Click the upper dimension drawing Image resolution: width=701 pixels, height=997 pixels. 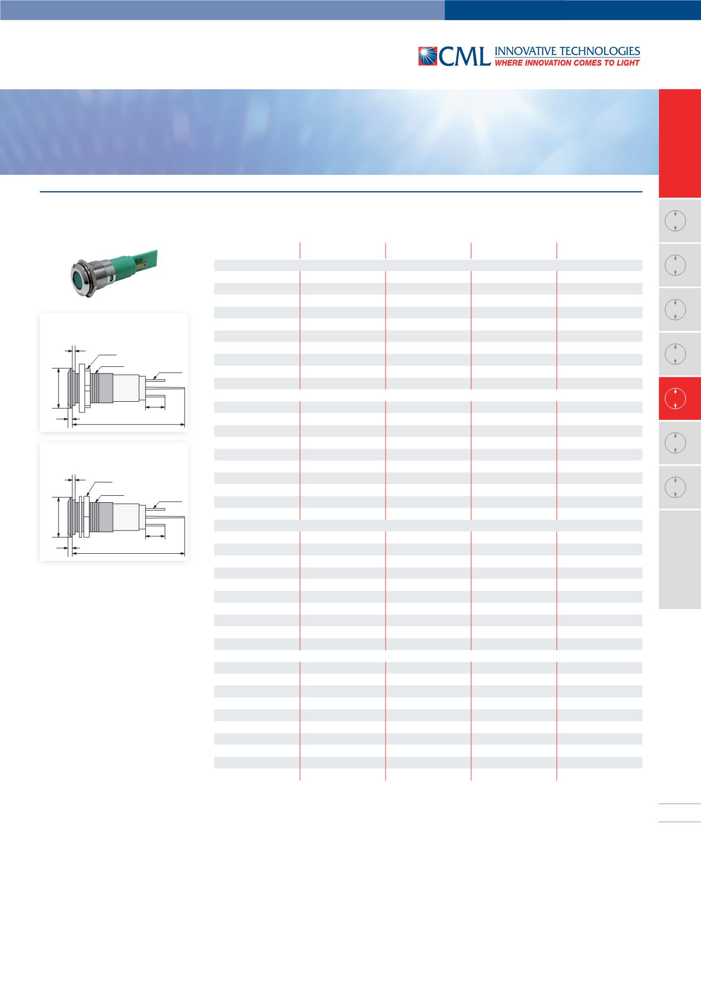click(114, 373)
